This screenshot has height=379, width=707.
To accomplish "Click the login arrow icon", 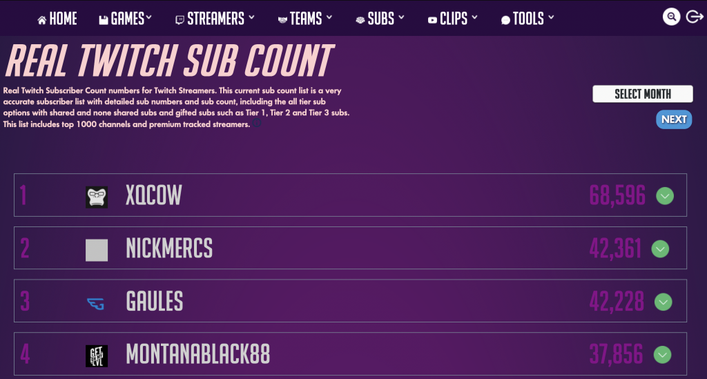I will pos(695,17).
